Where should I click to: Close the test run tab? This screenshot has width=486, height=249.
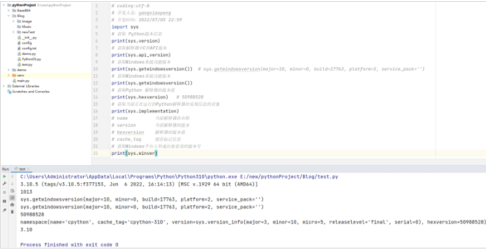click(28, 169)
